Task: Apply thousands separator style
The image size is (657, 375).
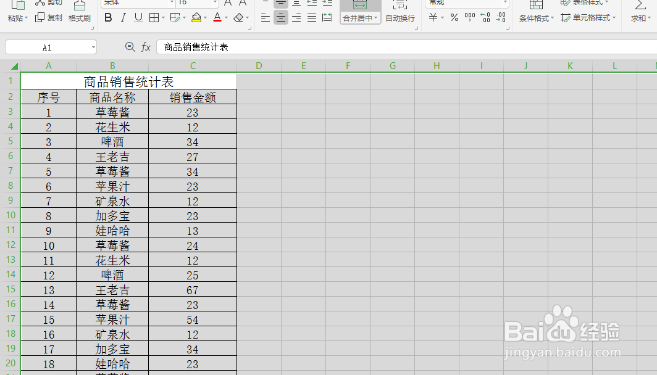Action: click(470, 17)
